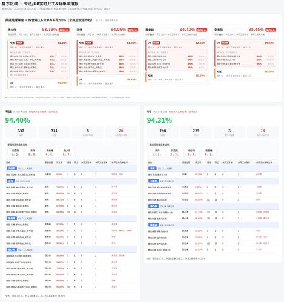This screenshot has height=302, width=284.
Task: Click the 专送 sub-card with 95.49%
Action: coord(176,77)
